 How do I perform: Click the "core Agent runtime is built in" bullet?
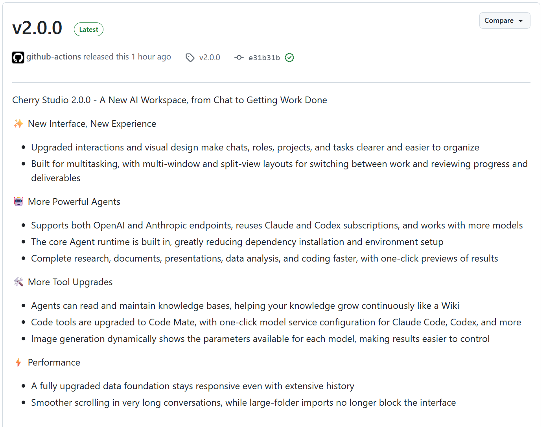237,242
